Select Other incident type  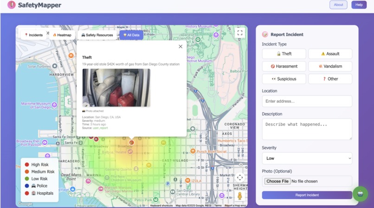(x=330, y=79)
